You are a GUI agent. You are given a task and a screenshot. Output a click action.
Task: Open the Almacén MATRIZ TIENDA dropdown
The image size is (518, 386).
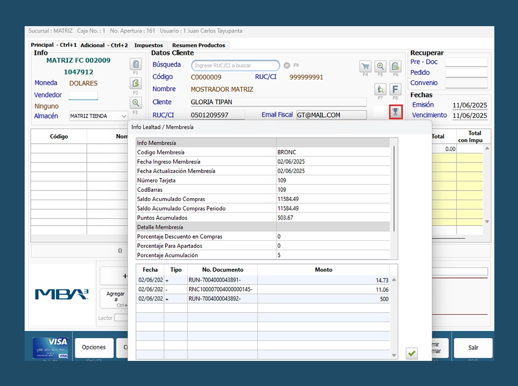click(98, 116)
